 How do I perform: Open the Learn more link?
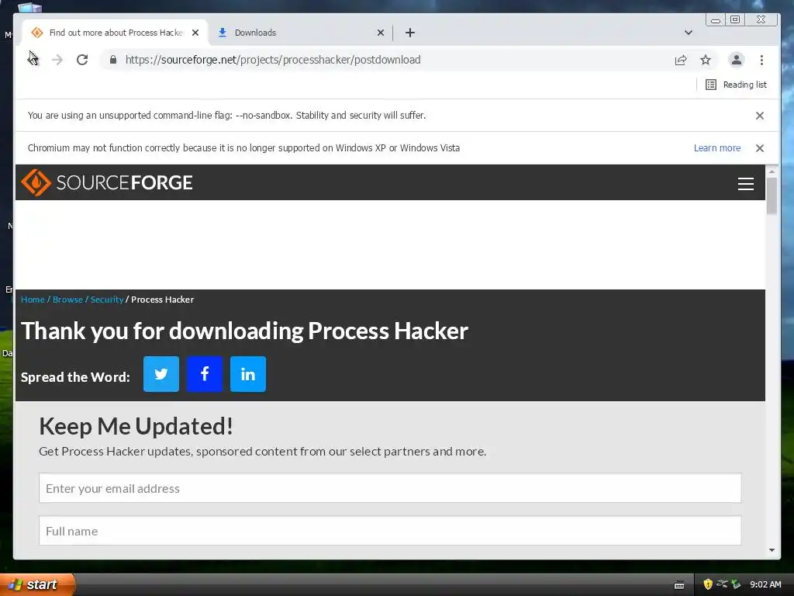pos(717,148)
